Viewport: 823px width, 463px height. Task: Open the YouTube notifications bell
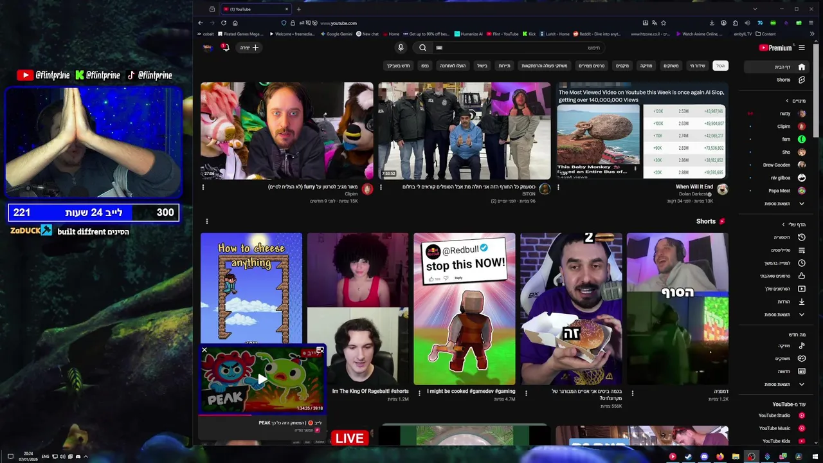coord(226,48)
